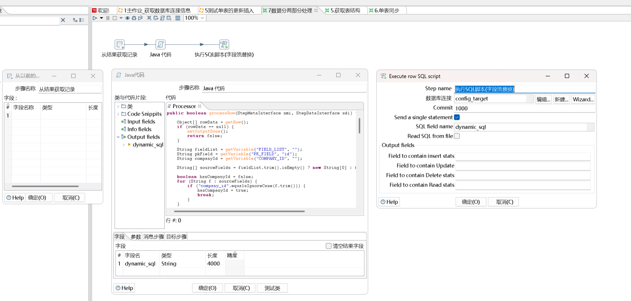631x301 pixels.
Task: Open Help in Execute row SQL script dialog
Action: coord(389,202)
